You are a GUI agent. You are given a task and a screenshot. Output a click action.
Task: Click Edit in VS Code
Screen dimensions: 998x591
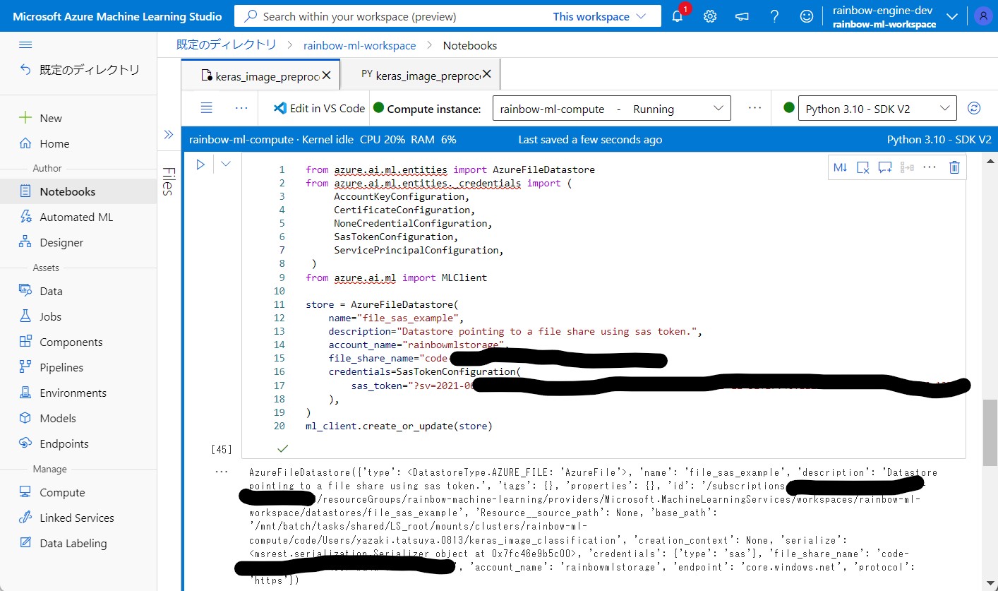[x=318, y=108]
